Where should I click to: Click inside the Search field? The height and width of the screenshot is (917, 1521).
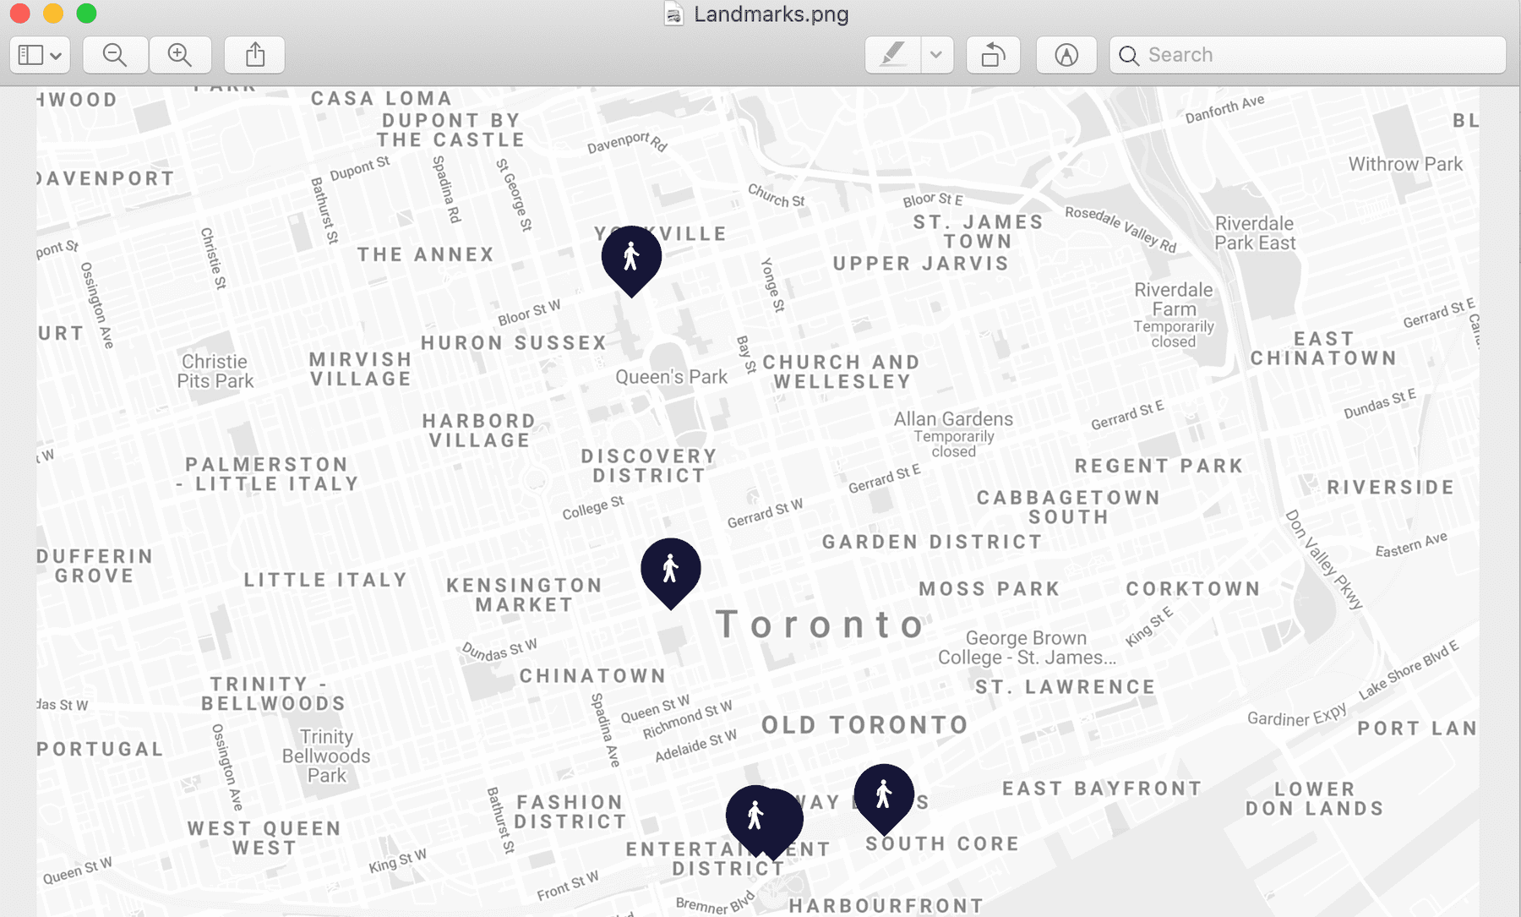point(1267,54)
